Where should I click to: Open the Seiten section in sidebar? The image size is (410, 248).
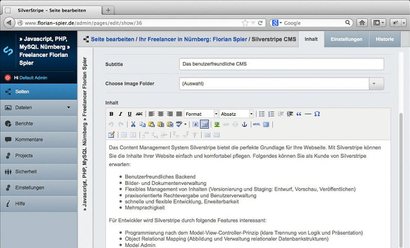tap(39, 92)
